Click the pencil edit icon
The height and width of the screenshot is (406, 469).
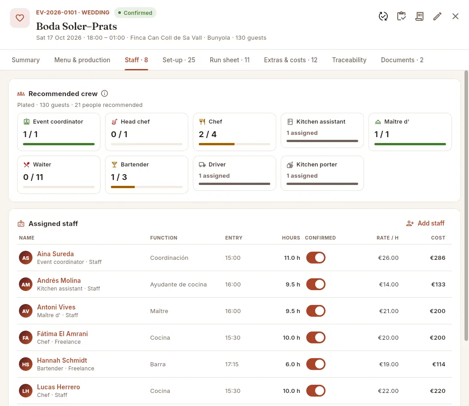click(437, 16)
